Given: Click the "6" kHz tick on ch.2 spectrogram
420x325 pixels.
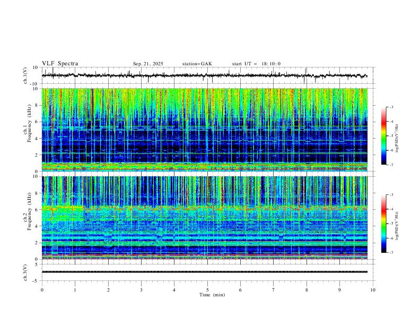Looking at the screenshot, I should (37, 210).
